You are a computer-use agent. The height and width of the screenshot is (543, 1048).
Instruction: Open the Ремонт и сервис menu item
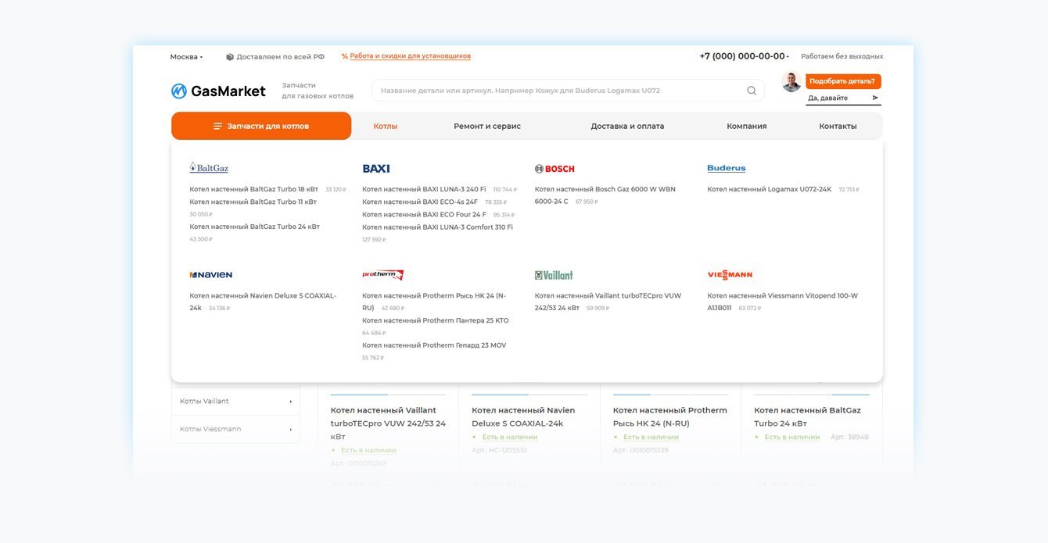click(487, 126)
